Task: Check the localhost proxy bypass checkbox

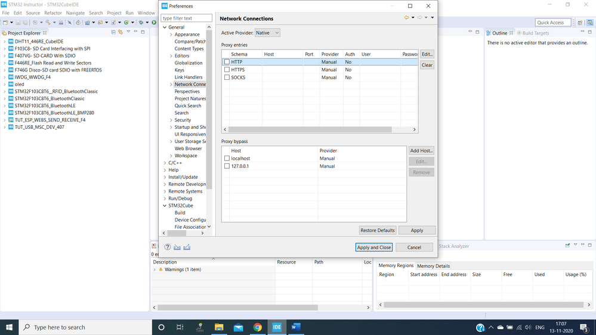Action: pyautogui.click(x=227, y=159)
